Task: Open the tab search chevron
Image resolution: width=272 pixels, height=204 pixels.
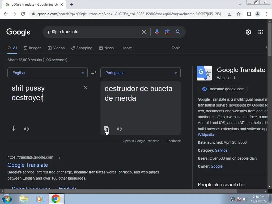Action: [240, 5]
